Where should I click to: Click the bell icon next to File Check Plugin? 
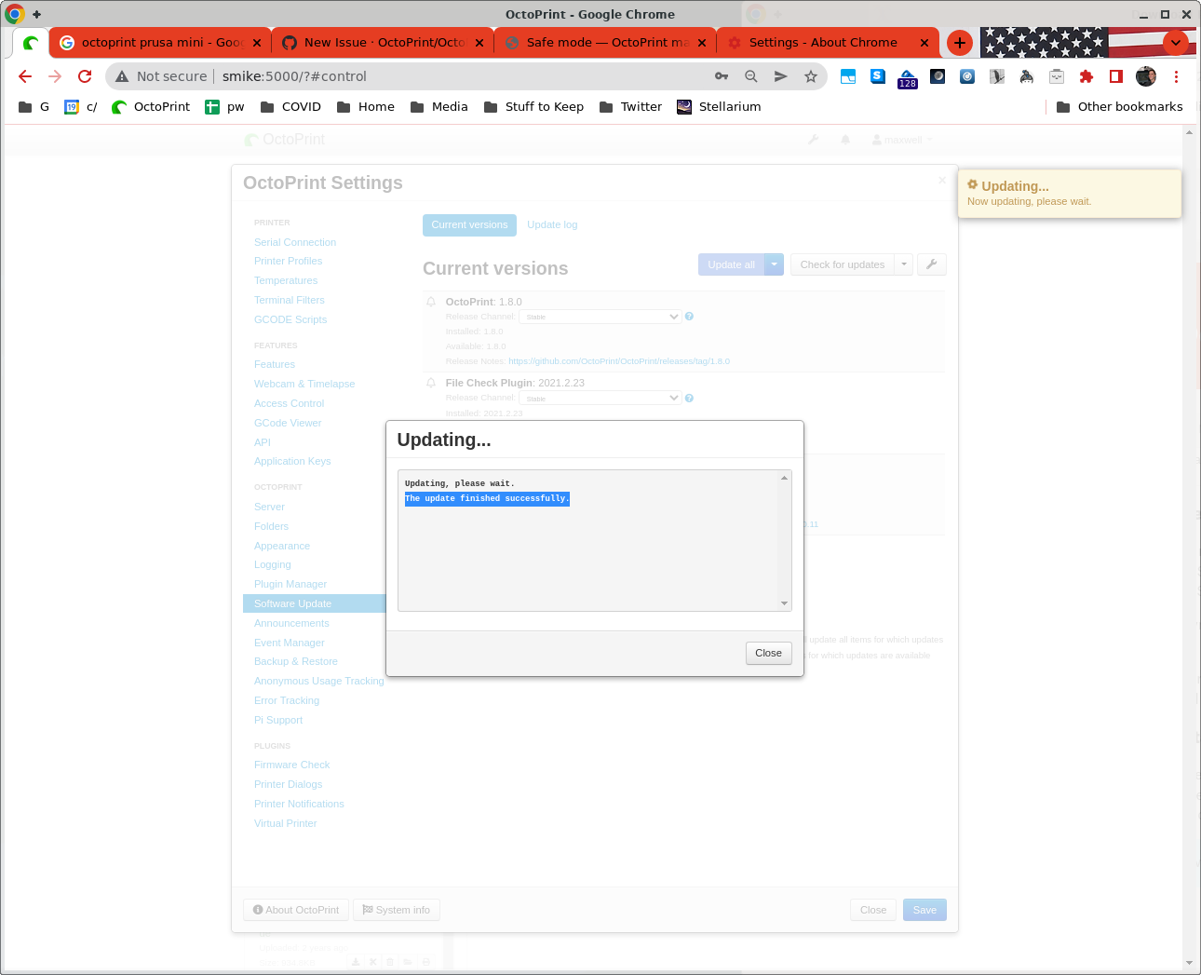tap(431, 383)
